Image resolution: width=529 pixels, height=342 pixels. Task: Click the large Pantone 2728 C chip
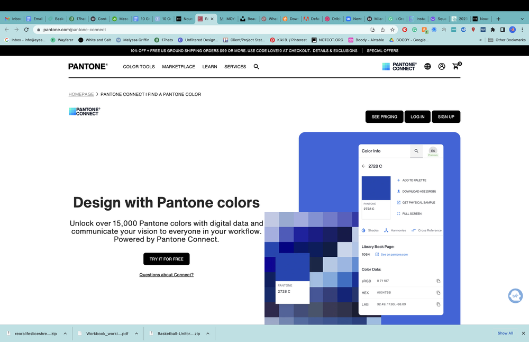coord(293,278)
